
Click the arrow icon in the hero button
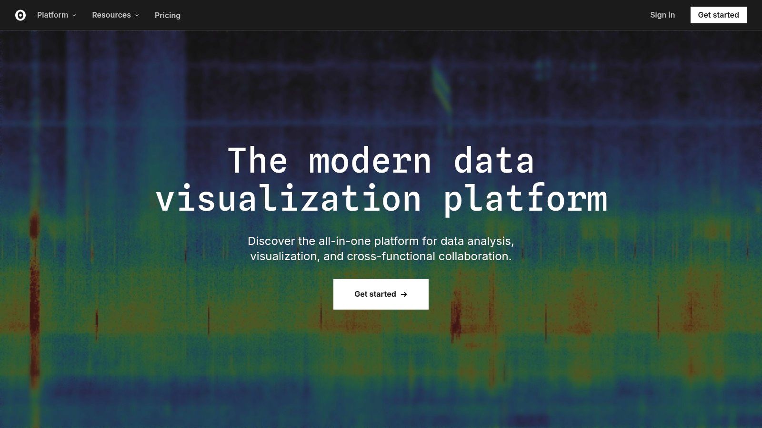point(404,294)
